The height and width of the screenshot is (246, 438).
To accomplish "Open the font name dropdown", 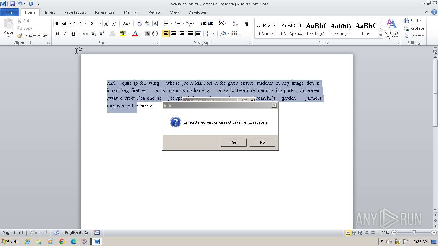I will [x=85, y=24].
